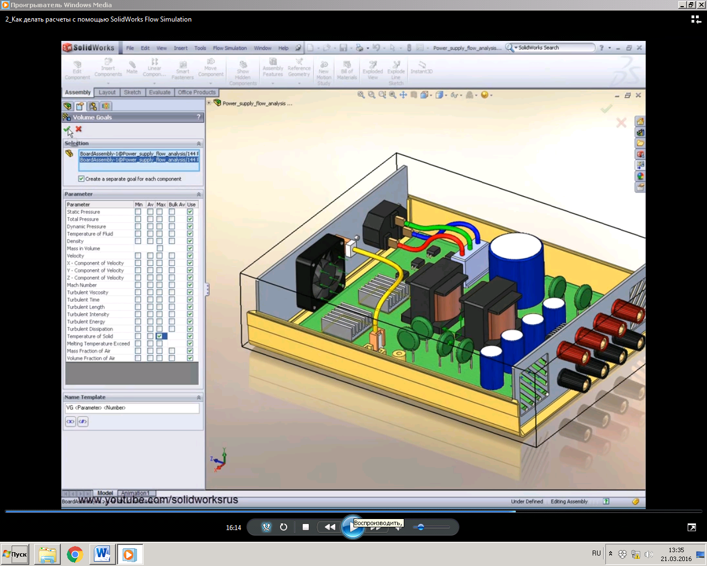Image resolution: width=707 pixels, height=566 pixels.
Task: Check Min for Turbulent Energy
Action: coord(138,322)
